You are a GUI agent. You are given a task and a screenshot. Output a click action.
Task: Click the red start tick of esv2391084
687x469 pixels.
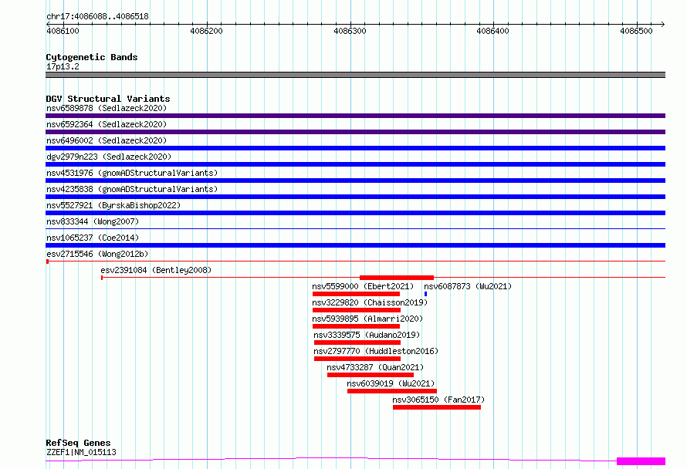coord(102,278)
